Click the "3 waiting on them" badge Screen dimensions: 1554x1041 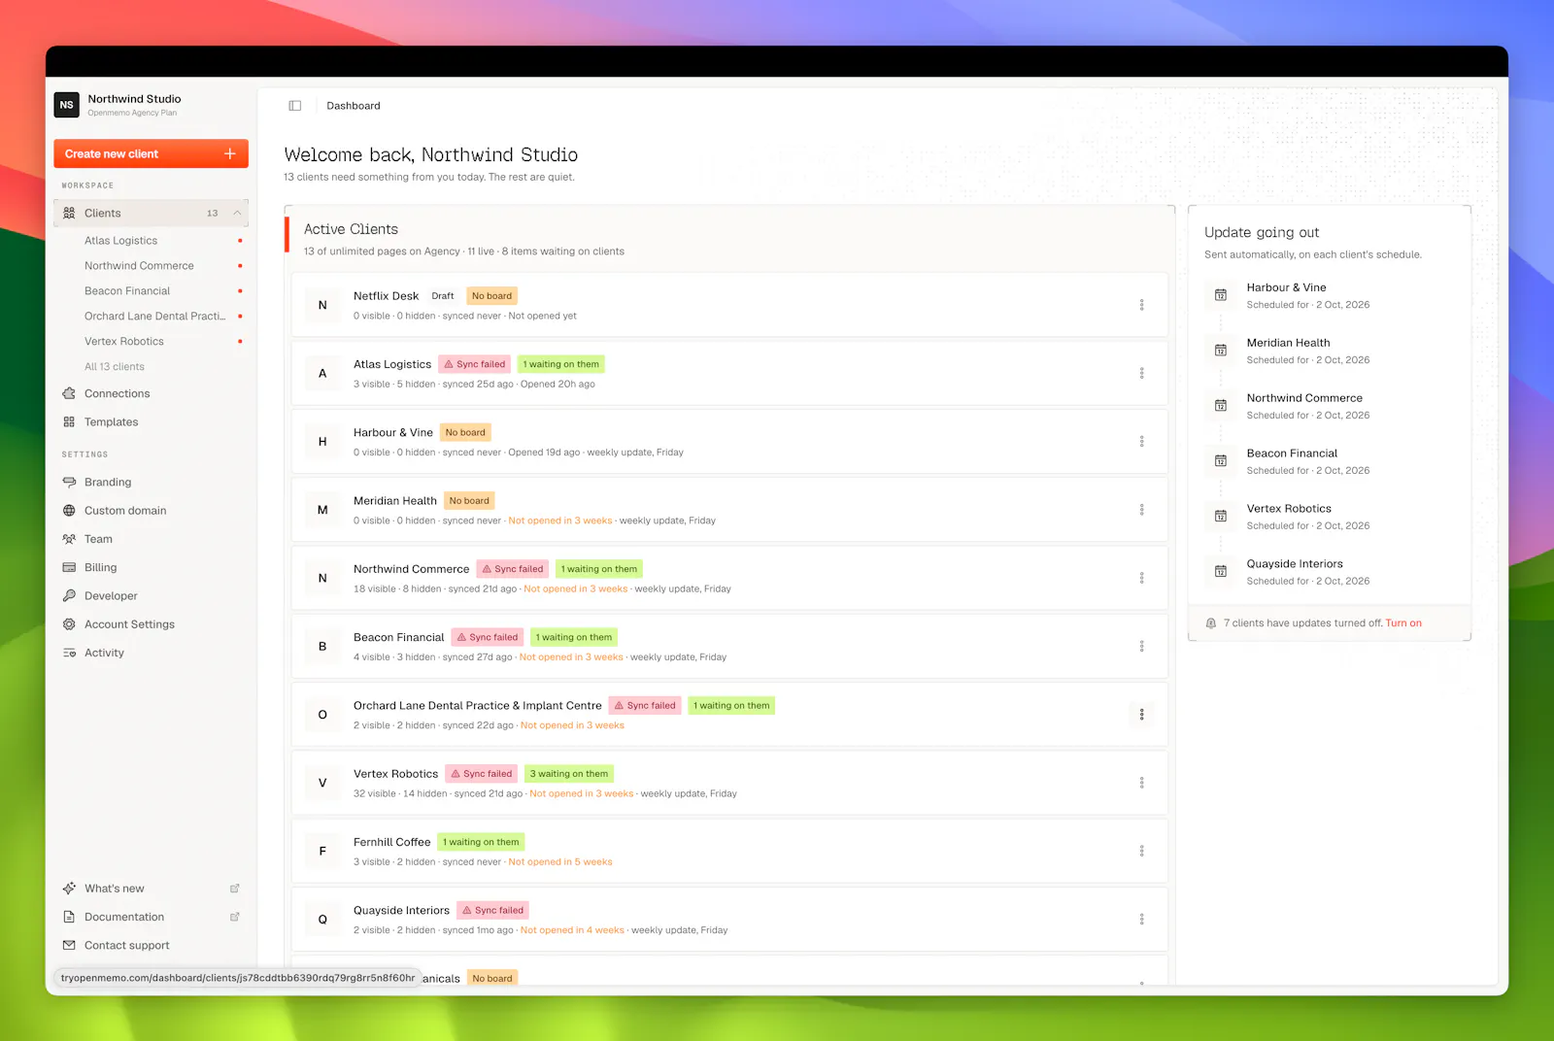[x=569, y=774]
